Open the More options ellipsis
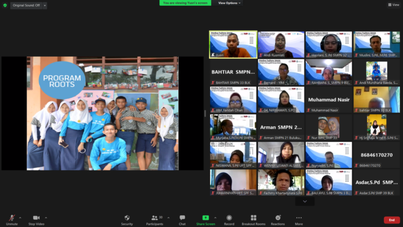This screenshot has width=403, height=227. pyautogui.click(x=299, y=218)
